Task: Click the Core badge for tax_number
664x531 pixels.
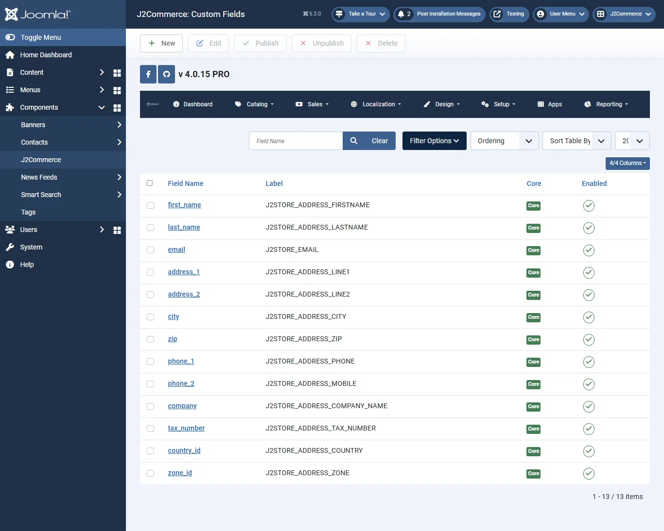Action: [533, 429]
